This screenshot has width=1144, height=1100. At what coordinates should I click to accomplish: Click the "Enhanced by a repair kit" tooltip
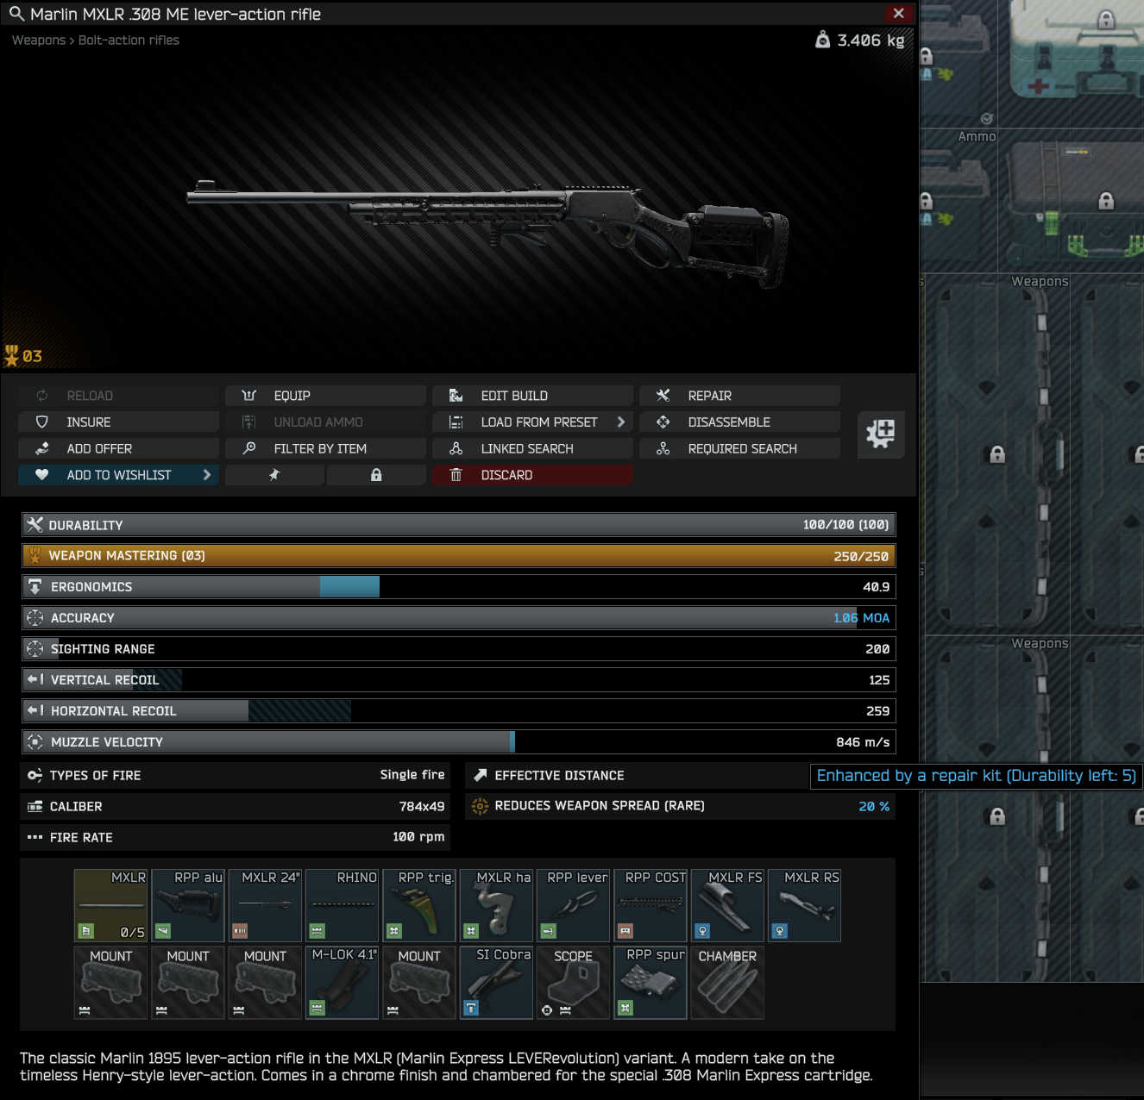[x=976, y=776]
